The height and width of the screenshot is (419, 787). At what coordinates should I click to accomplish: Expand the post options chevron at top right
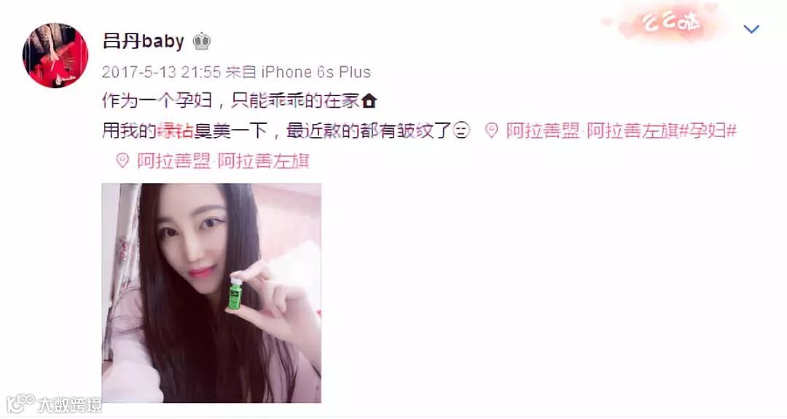click(751, 29)
